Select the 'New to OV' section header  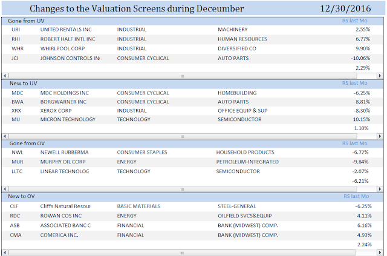[22, 196]
